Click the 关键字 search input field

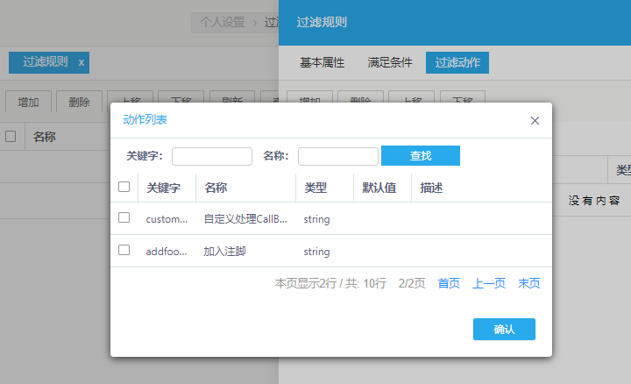pos(212,156)
